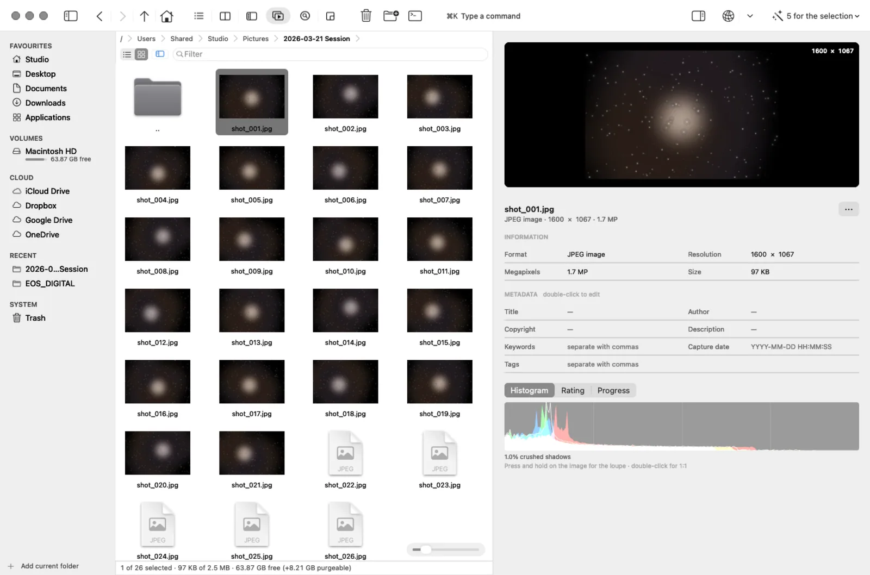This screenshot has height=575, width=870.
Task: Click into the Filter field
Action: pos(330,54)
